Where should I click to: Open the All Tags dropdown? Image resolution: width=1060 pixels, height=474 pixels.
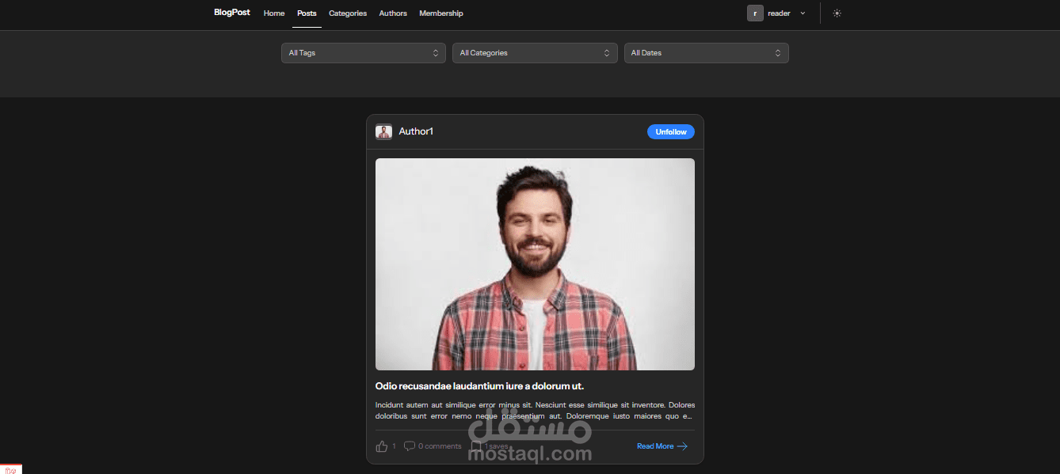click(364, 53)
